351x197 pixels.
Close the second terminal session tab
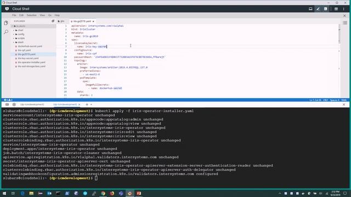(79, 105)
